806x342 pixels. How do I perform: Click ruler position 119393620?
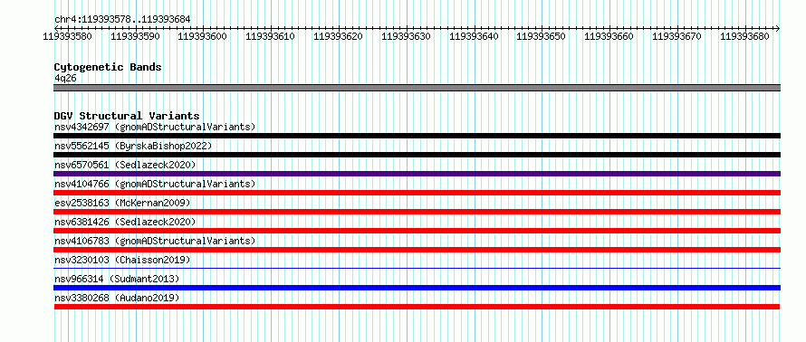[x=338, y=36]
